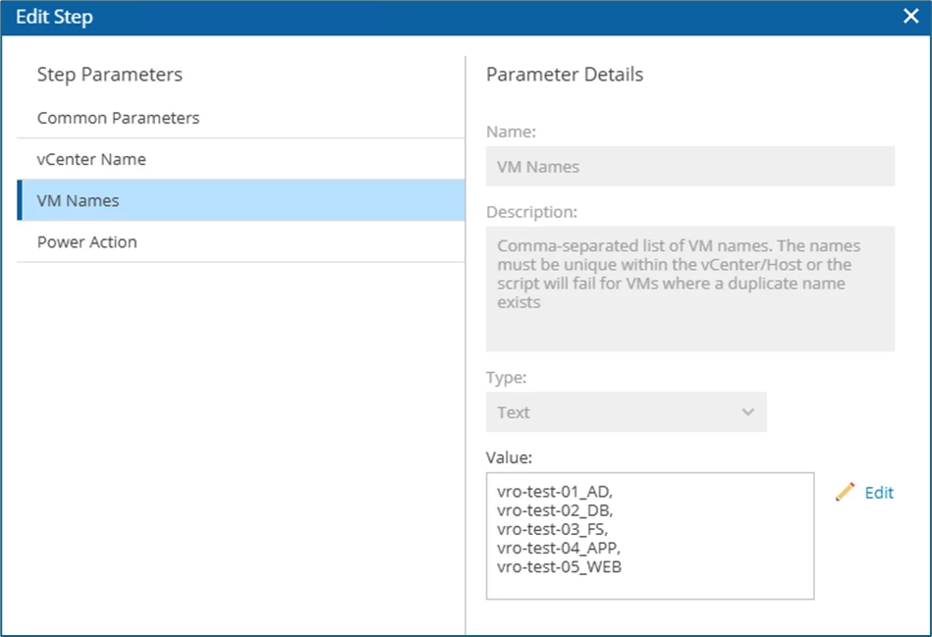
Task: Click the Description: label
Action: (x=531, y=212)
